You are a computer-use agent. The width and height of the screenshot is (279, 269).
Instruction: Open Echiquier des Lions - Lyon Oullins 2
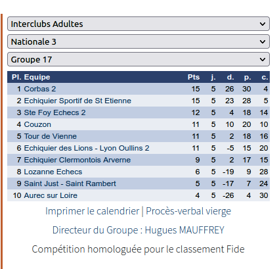pos(87,148)
